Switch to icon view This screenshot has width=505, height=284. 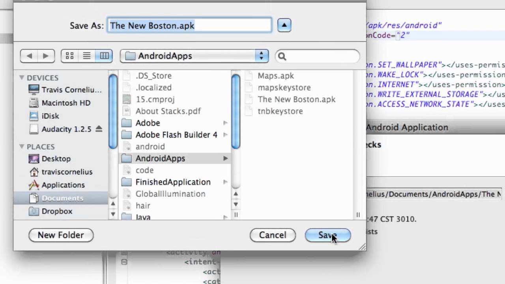point(70,56)
